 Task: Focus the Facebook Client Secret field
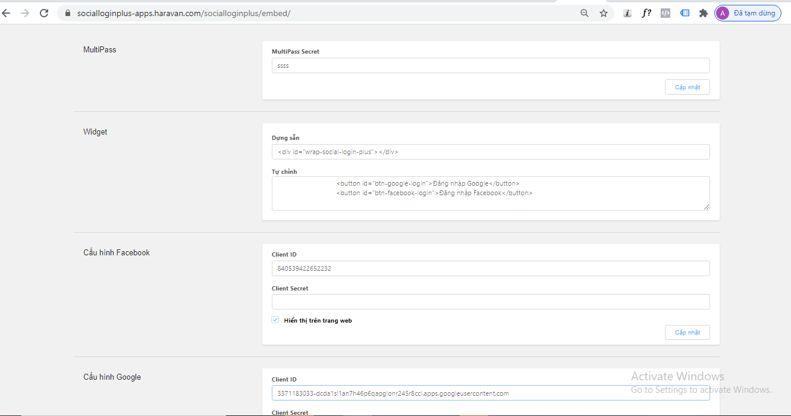tap(490, 302)
